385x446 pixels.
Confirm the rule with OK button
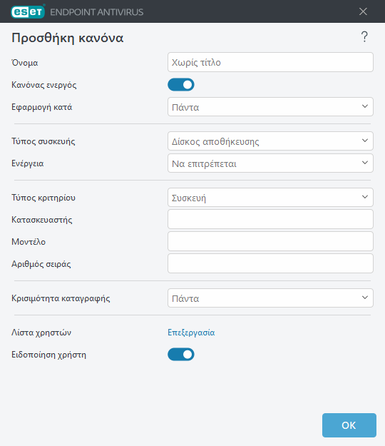(x=349, y=425)
